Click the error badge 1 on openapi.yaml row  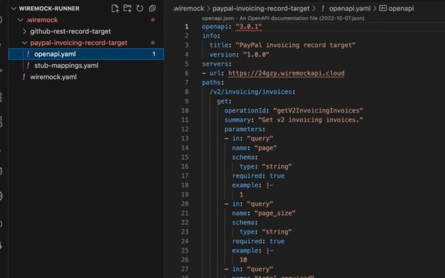click(x=154, y=54)
